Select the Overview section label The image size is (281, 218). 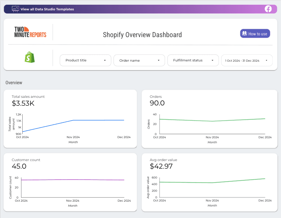[x=14, y=82]
